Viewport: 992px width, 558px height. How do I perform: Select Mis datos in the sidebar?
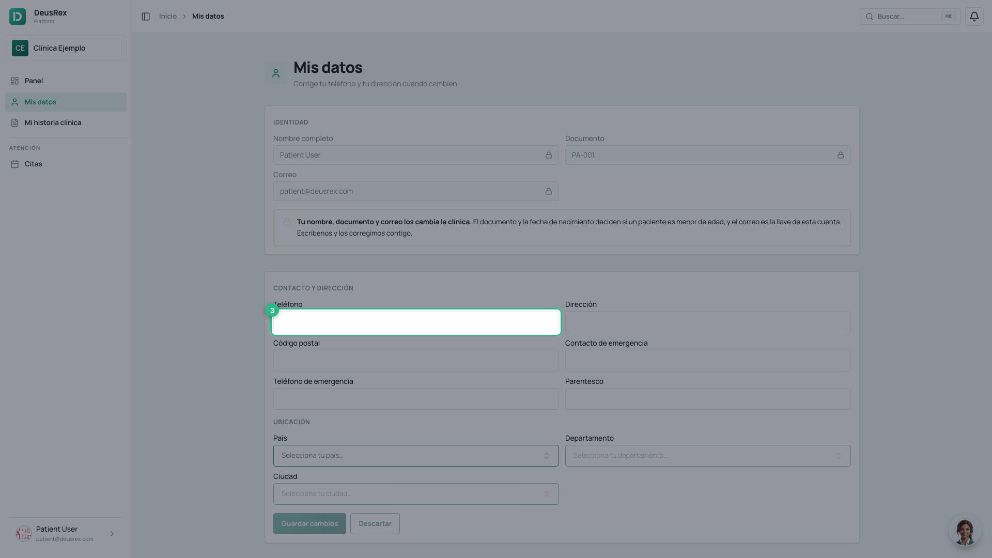click(x=66, y=102)
